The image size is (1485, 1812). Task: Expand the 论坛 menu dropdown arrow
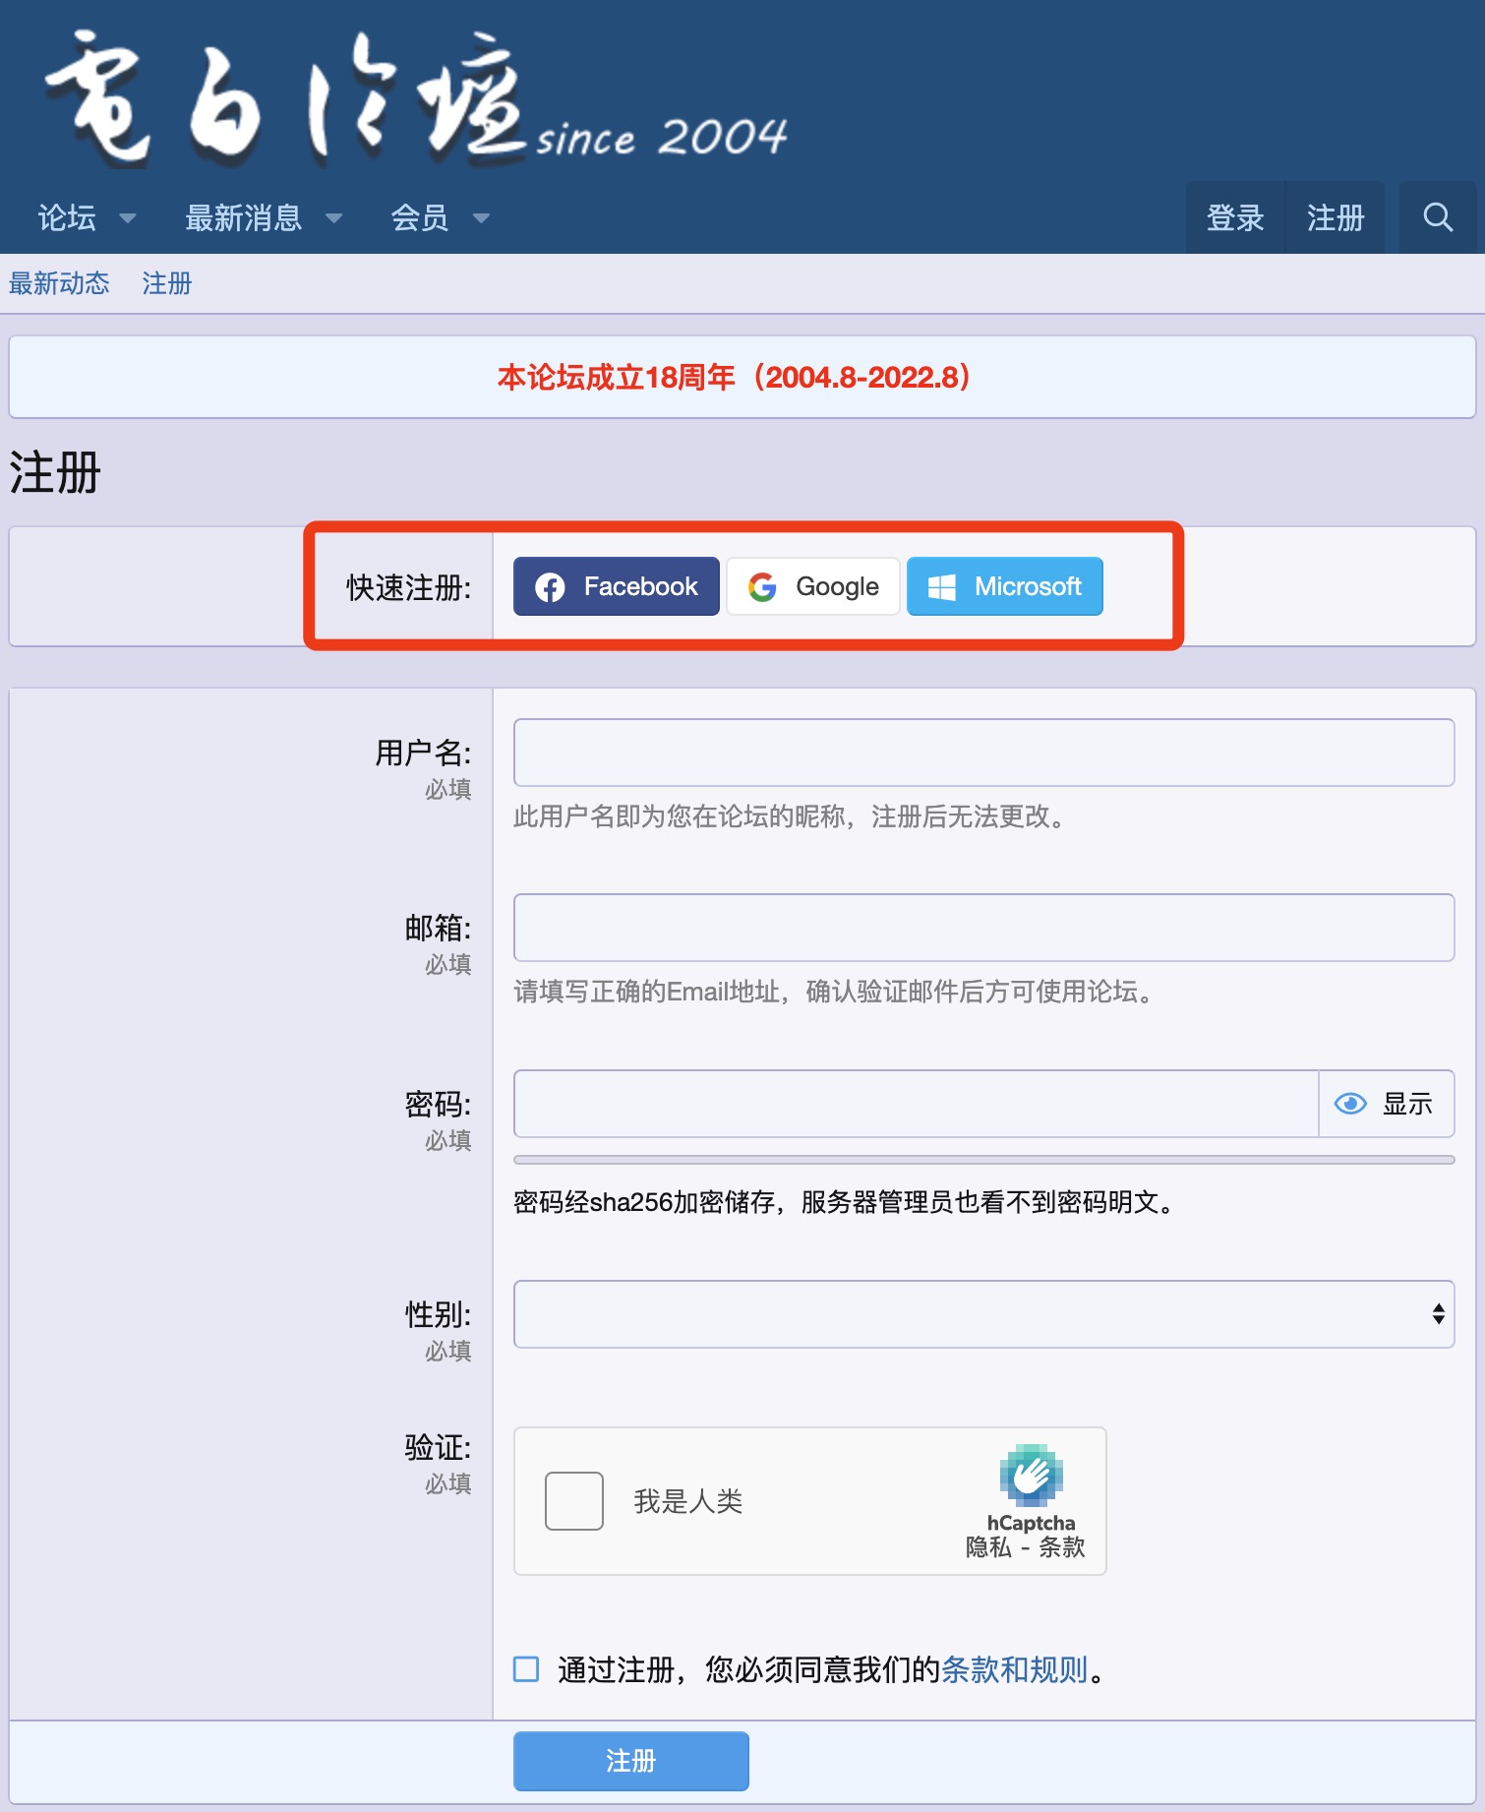point(128,218)
